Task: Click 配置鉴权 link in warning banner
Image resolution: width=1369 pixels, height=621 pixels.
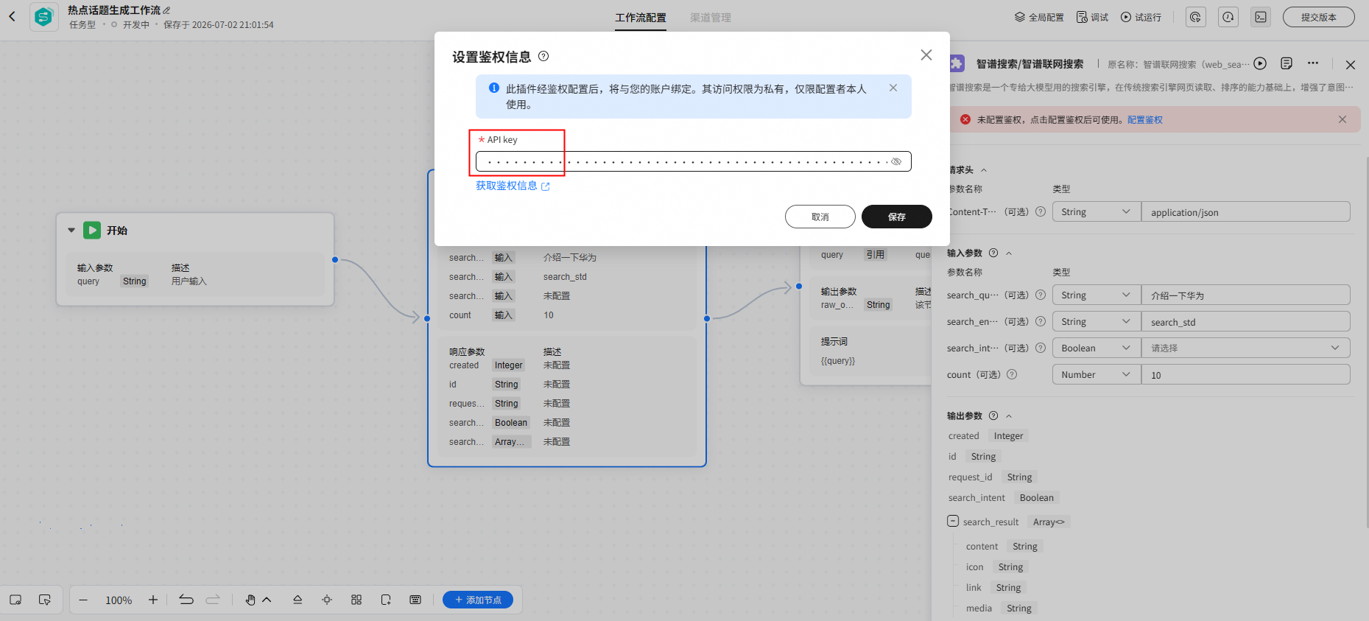Action: click(1145, 119)
